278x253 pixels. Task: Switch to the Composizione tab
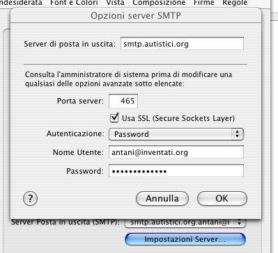pyautogui.click(x=159, y=3)
